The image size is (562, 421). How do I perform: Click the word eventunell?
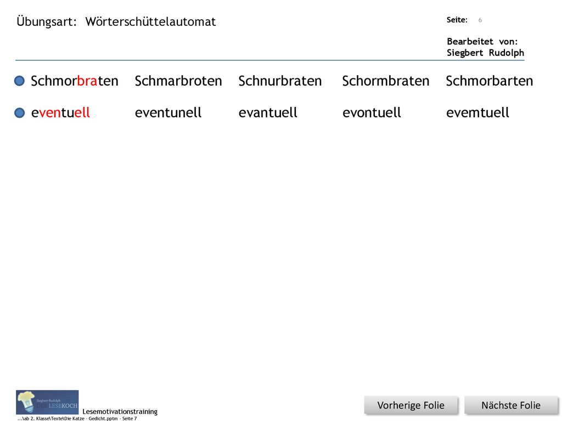[x=168, y=113]
